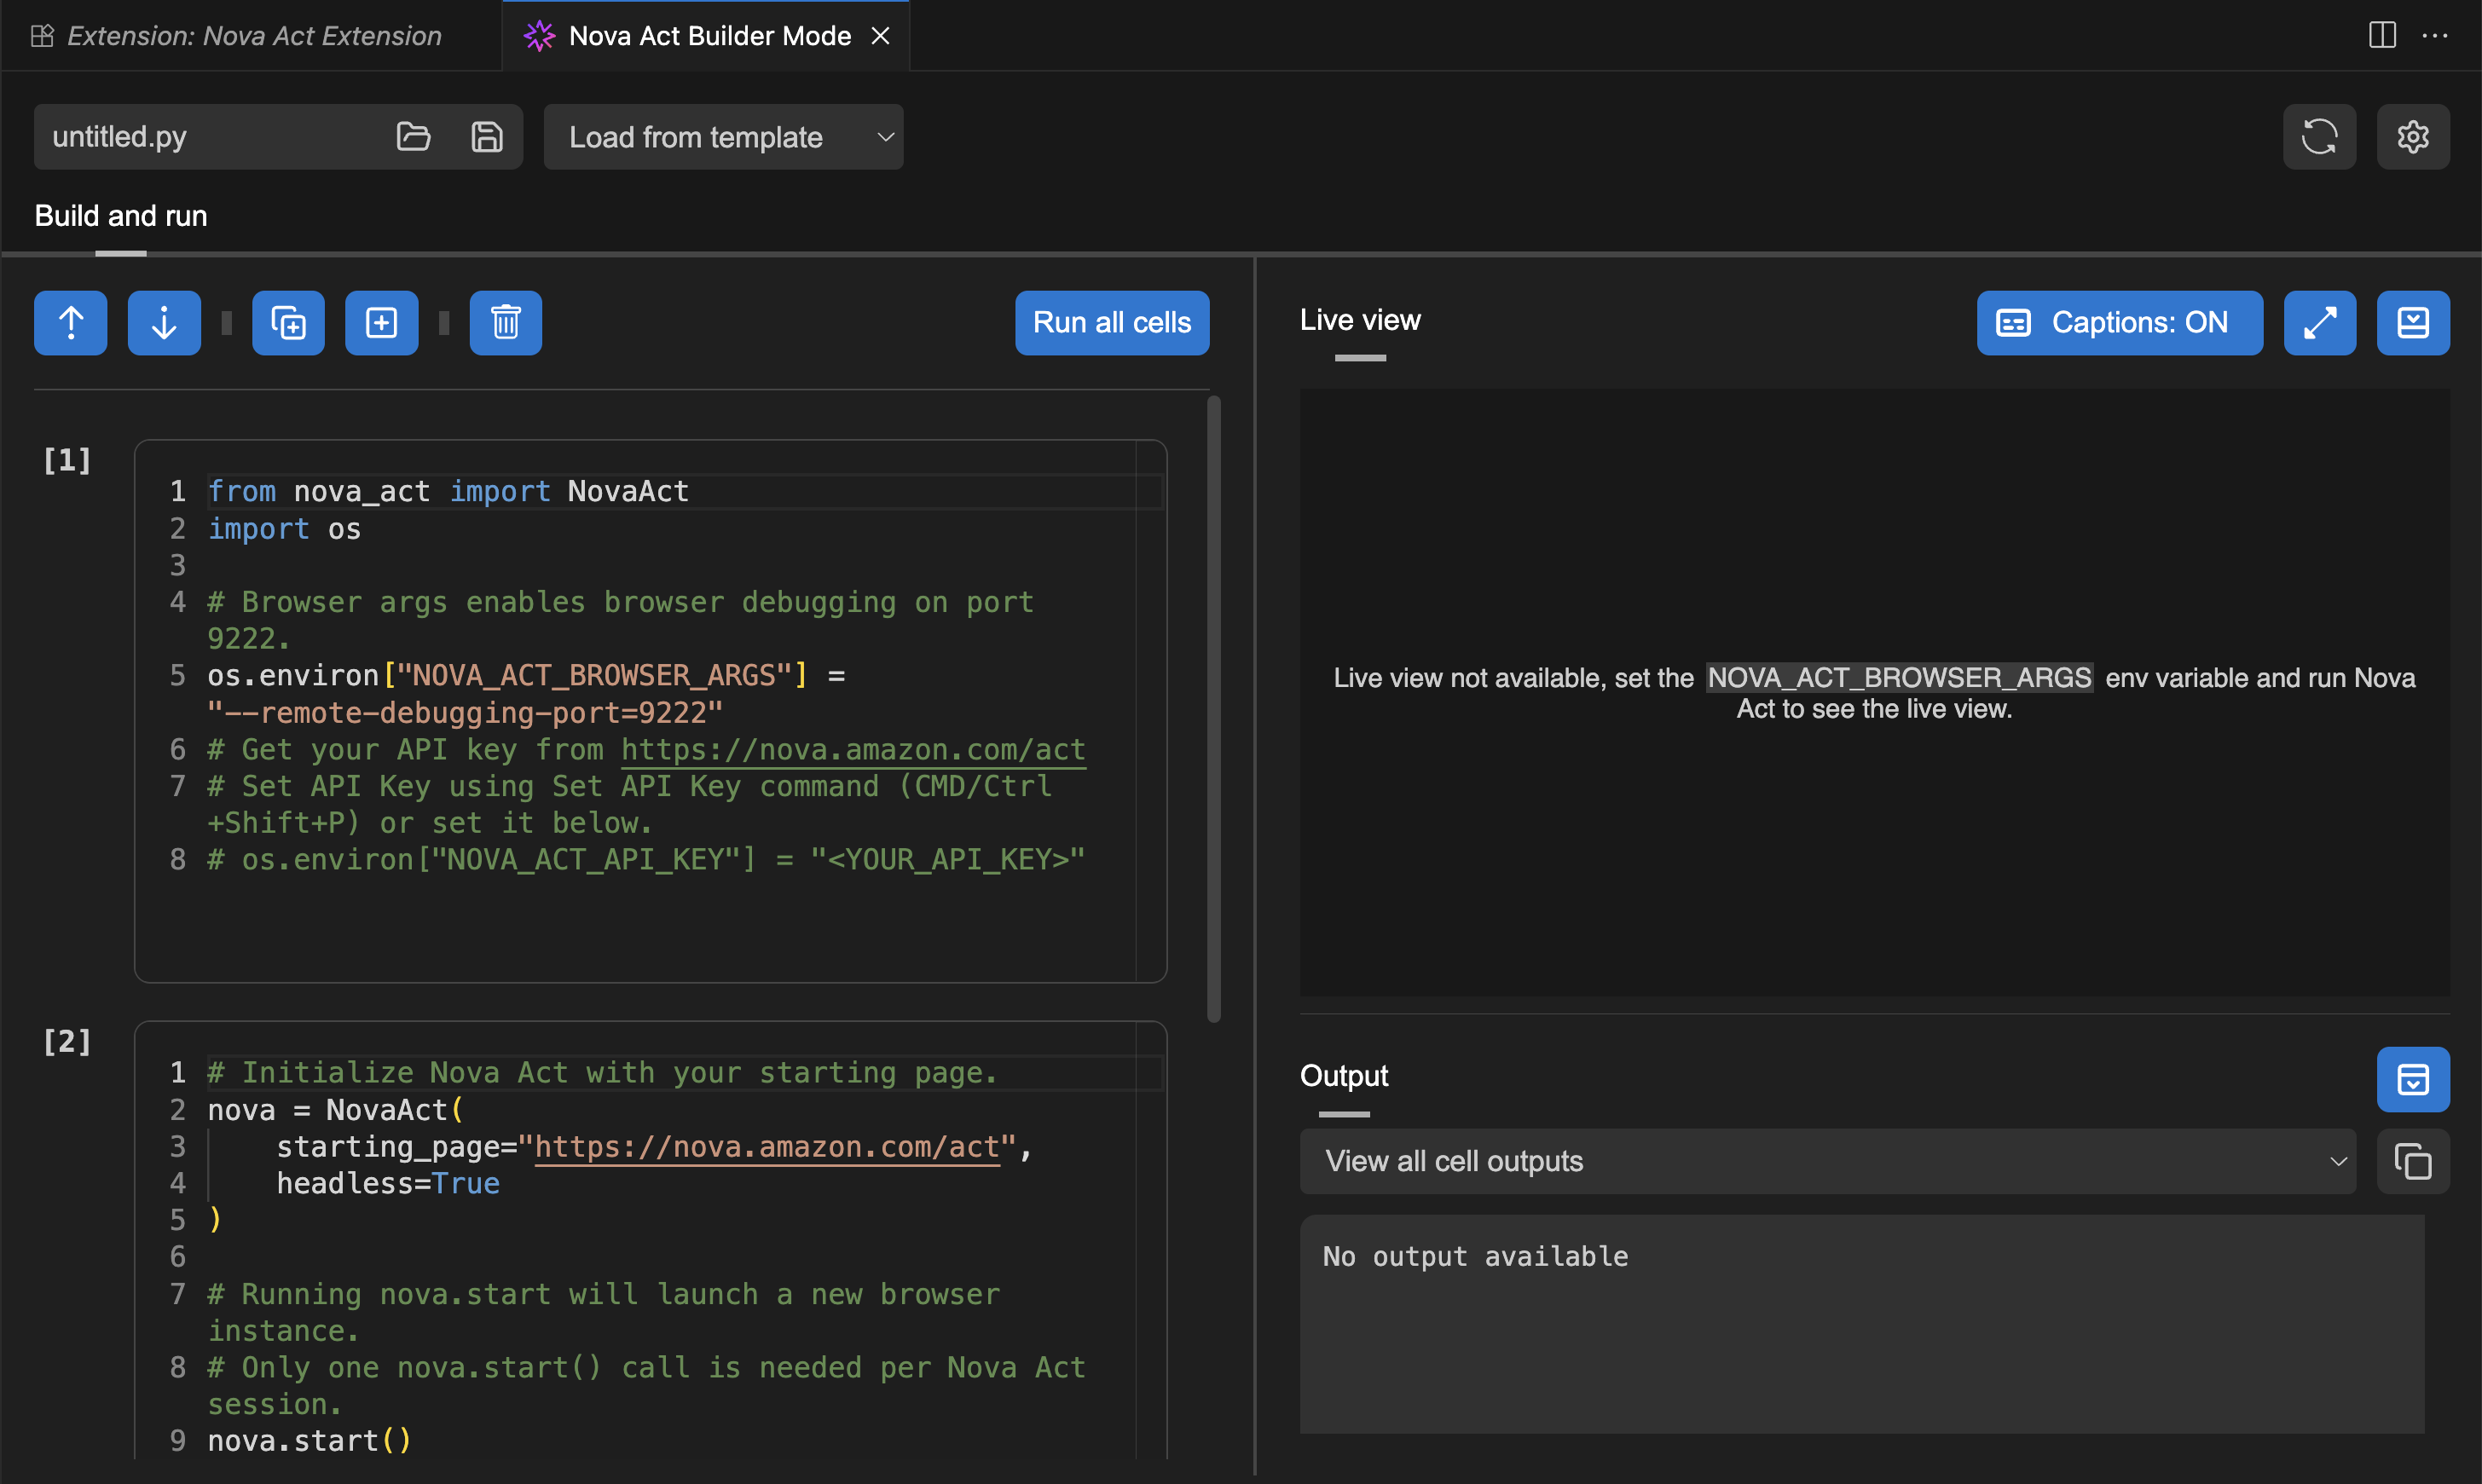This screenshot has height=1484, width=2482.
Task: Duplicate the selected cell with the copy-plus icon
Action: tap(288, 323)
